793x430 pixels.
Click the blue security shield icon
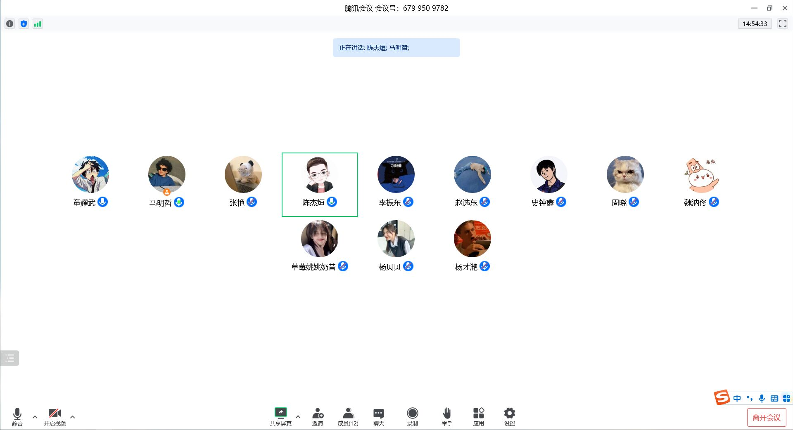[x=24, y=24]
